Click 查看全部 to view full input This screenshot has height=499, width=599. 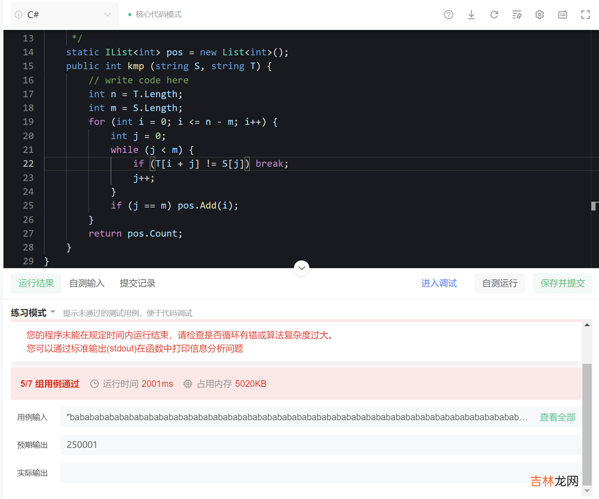[x=557, y=417]
